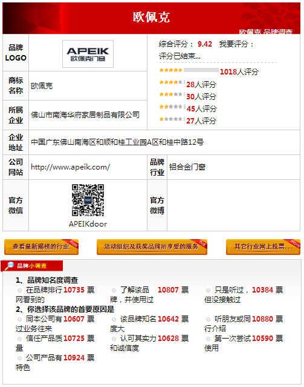Click 30人评分 count text
The image size is (304, 387).
pos(201,96)
